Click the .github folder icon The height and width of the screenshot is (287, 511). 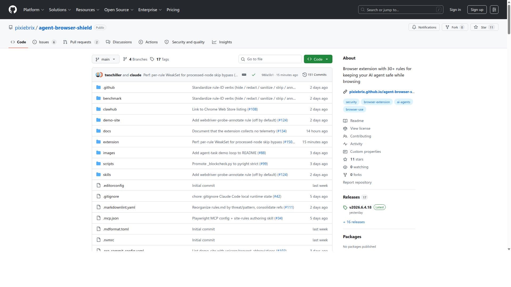point(98,87)
